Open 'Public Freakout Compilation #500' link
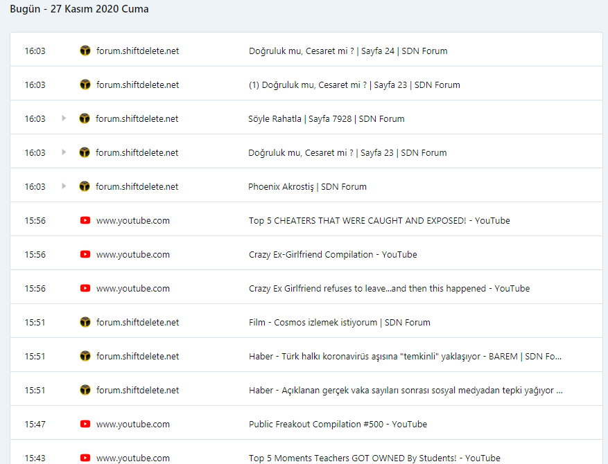 tap(338, 424)
